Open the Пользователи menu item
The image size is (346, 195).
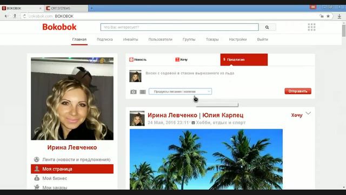click(160, 40)
